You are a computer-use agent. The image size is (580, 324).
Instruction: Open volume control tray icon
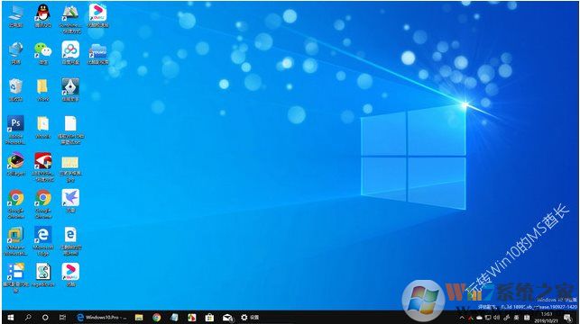pyautogui.click(x=497, y=318)
